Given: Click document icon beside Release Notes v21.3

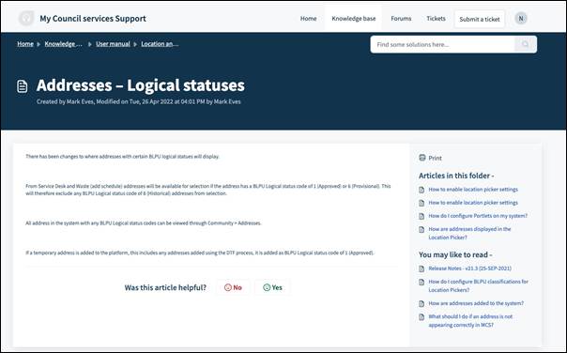Looking at the screenshot, I should tap(421, 269).
